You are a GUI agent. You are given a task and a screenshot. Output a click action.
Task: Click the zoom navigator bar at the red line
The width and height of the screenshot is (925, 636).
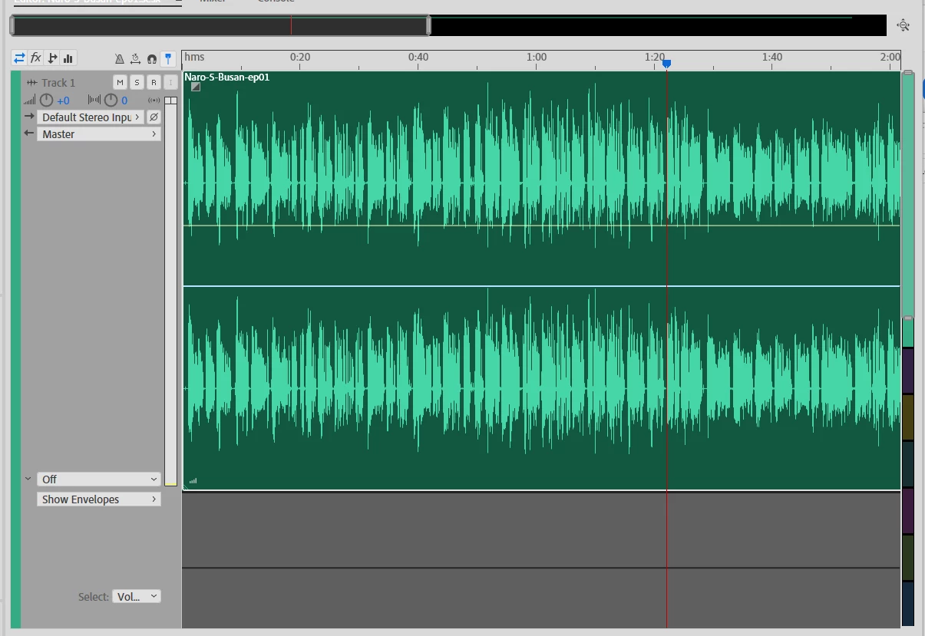291,25
